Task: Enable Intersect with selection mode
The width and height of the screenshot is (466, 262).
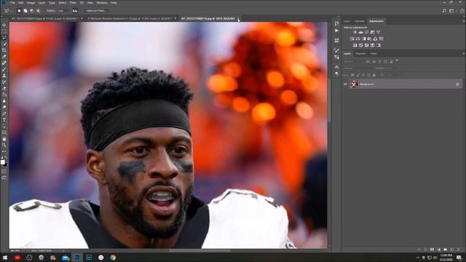Action: (x=38, y=11)
